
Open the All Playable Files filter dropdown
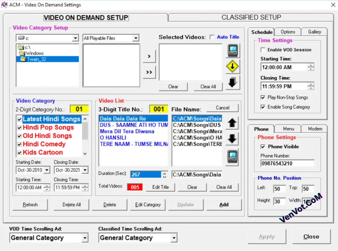136,38
